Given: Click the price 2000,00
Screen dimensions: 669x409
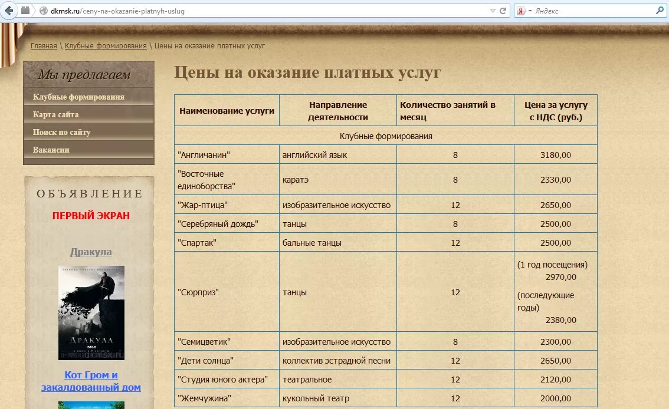Looking at the screenshot, I should point(556,398).
